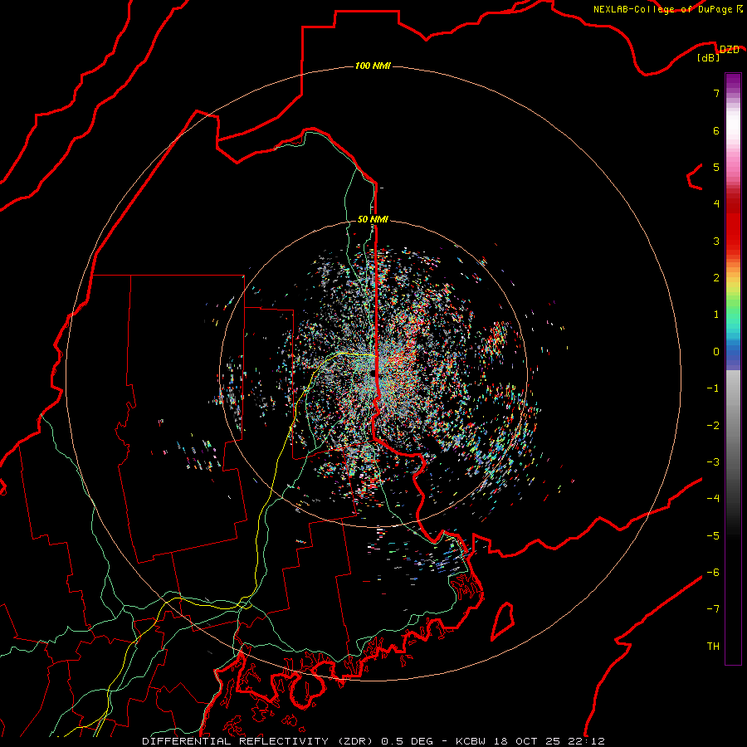Click the [dB] units label
747x747 pixels.
click(x=709, y=57)
